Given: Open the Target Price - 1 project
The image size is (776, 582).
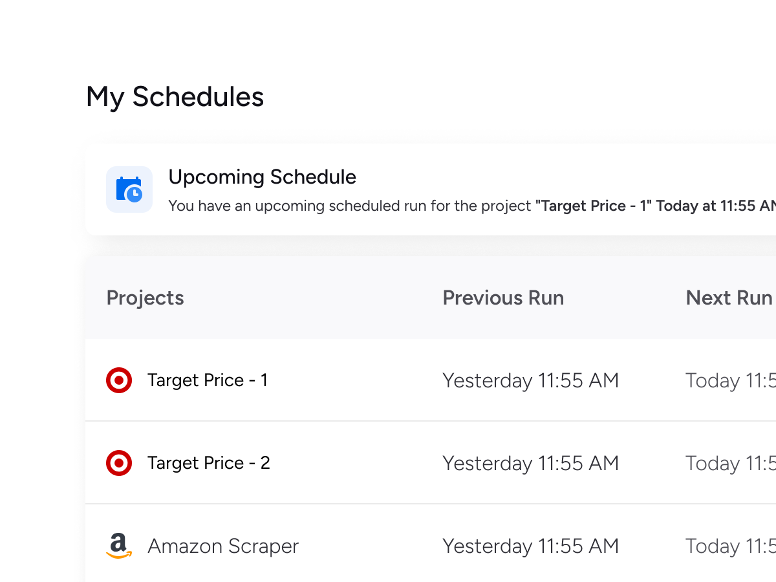Looking at the screenshot, I should tap(207, 380).
